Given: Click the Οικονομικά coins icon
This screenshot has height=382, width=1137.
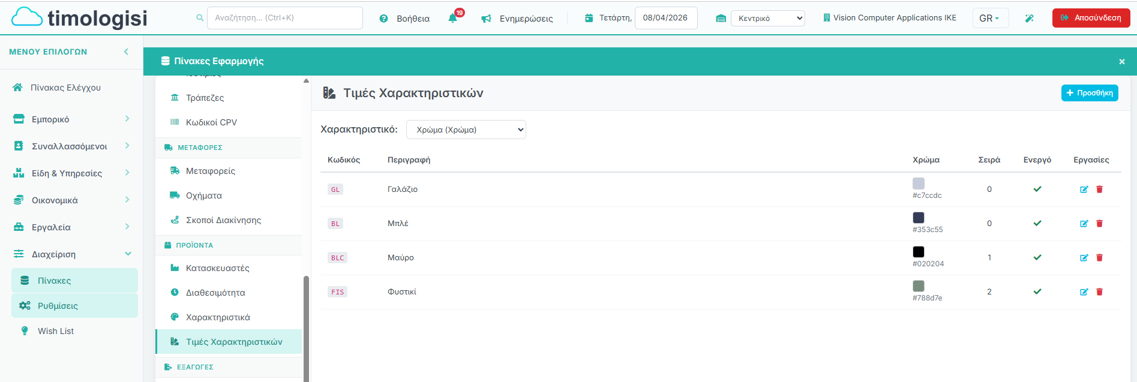Looking at the screenshot, I should (x=19, y=200).
